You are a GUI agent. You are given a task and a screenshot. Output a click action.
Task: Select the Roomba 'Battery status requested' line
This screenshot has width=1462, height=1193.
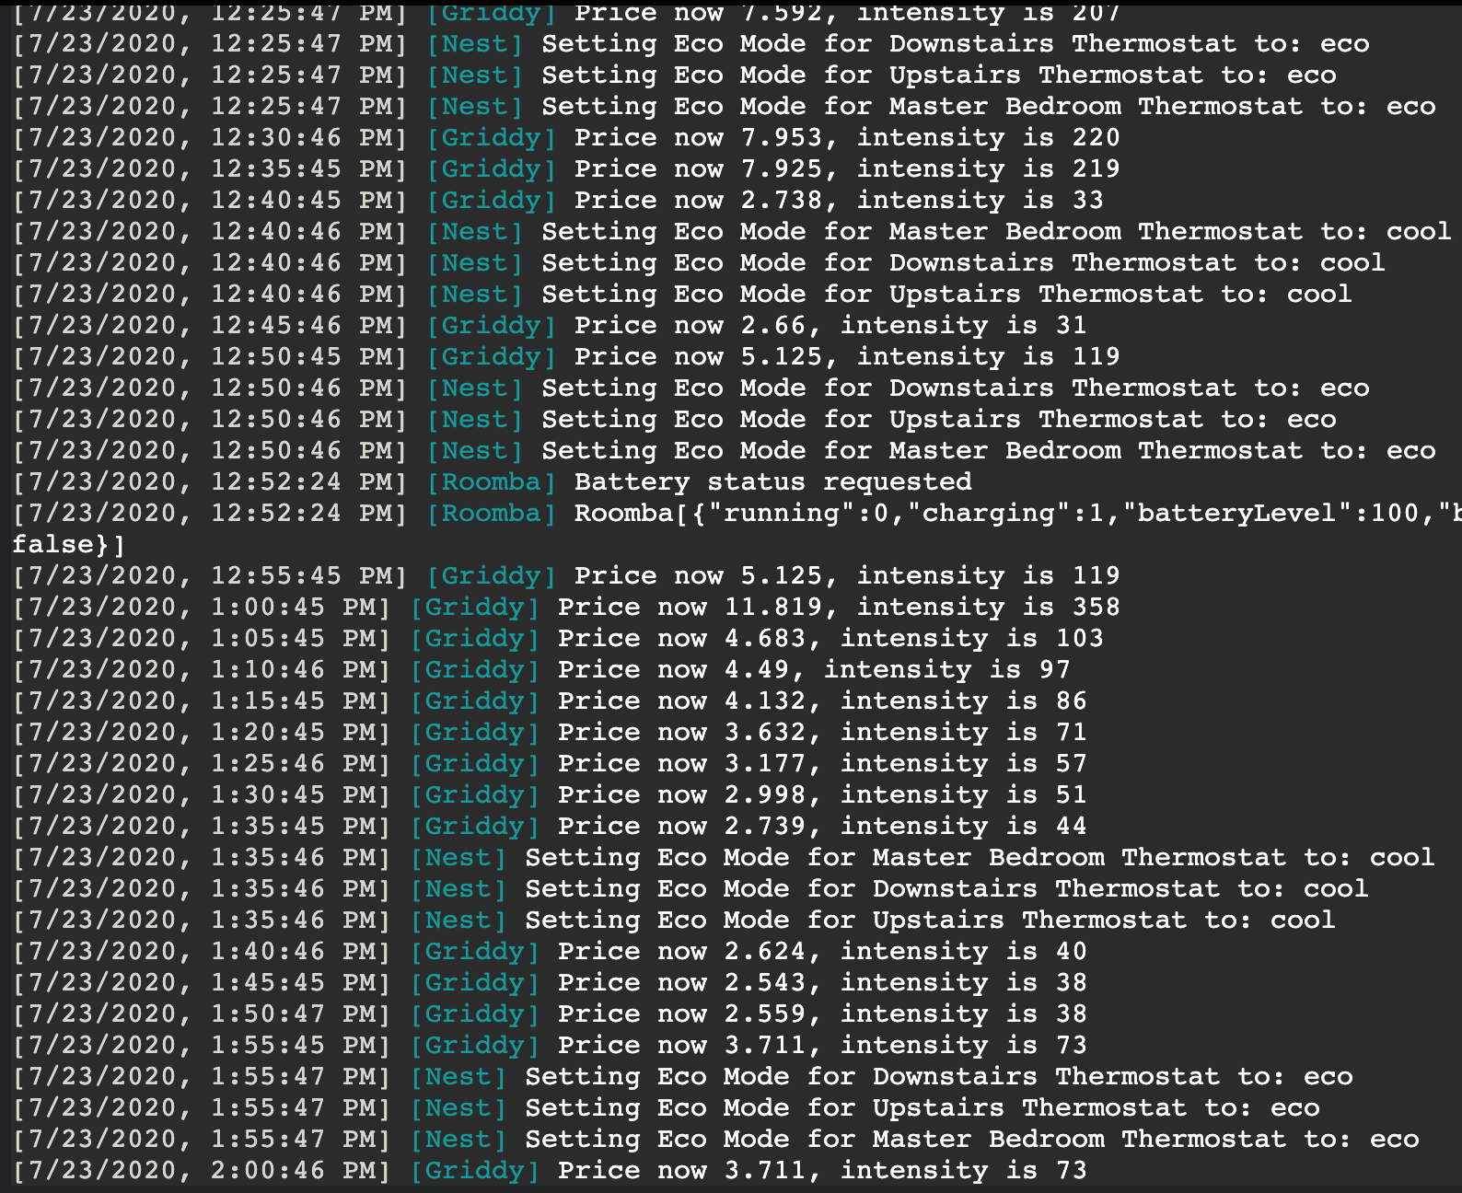click(x=493, y=482)
